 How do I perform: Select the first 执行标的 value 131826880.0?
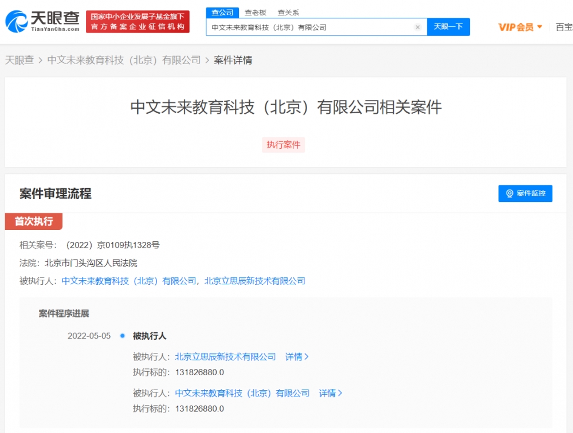199,372
